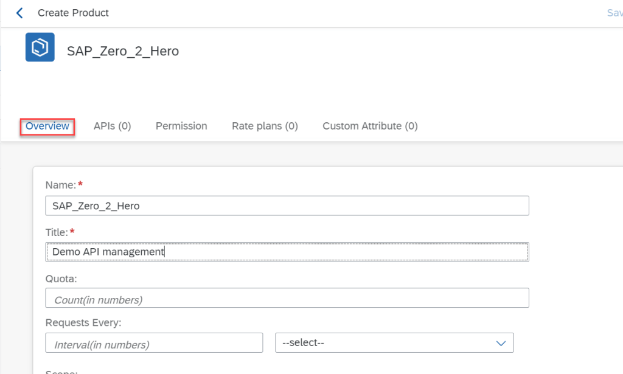Focus the Title field with Demo API management

click(x=287, y=252)
